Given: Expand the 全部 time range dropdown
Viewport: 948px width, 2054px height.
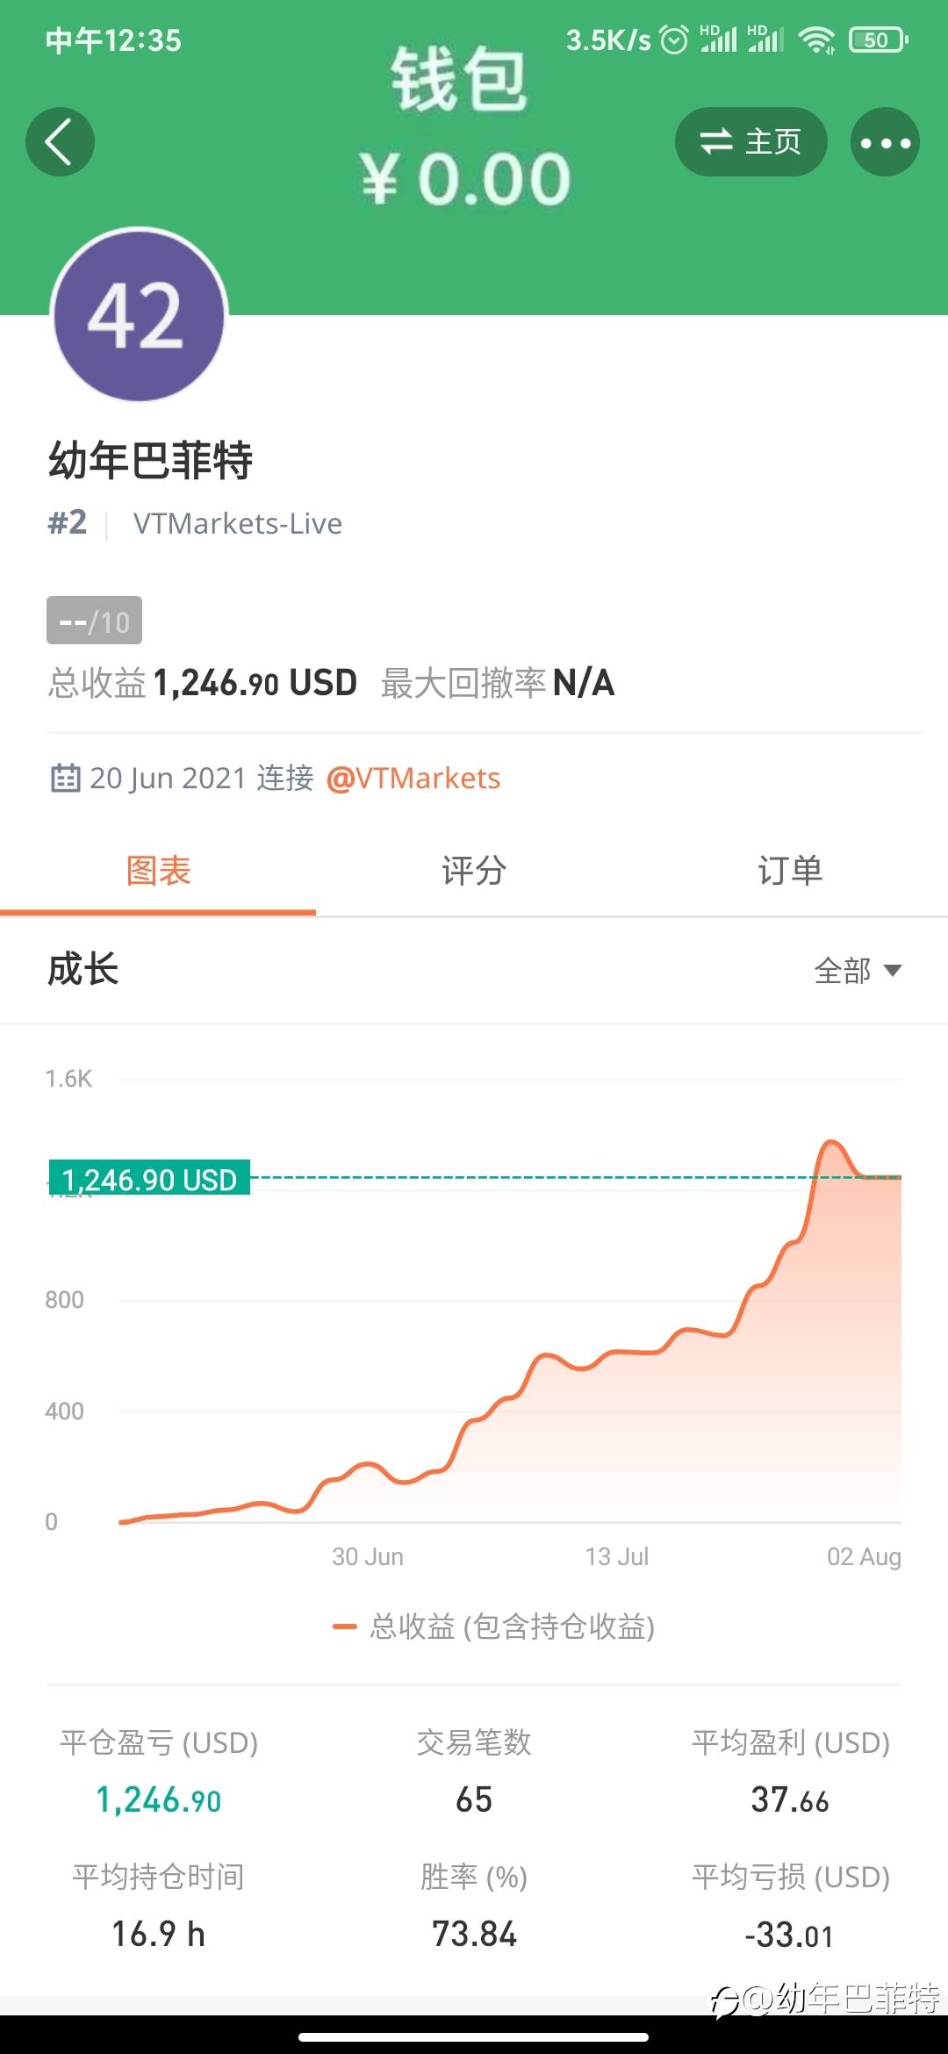Looking at the screenshot, I should (857, 970).
